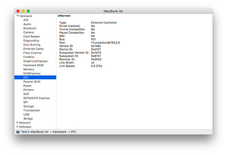Open the USB entry
227x155 pixels.
tap(26, 114)
